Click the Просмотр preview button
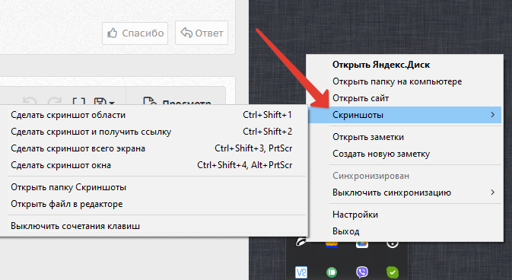This screenshot has width=512, height=280. pyautogui.click(x=177, y=101)
